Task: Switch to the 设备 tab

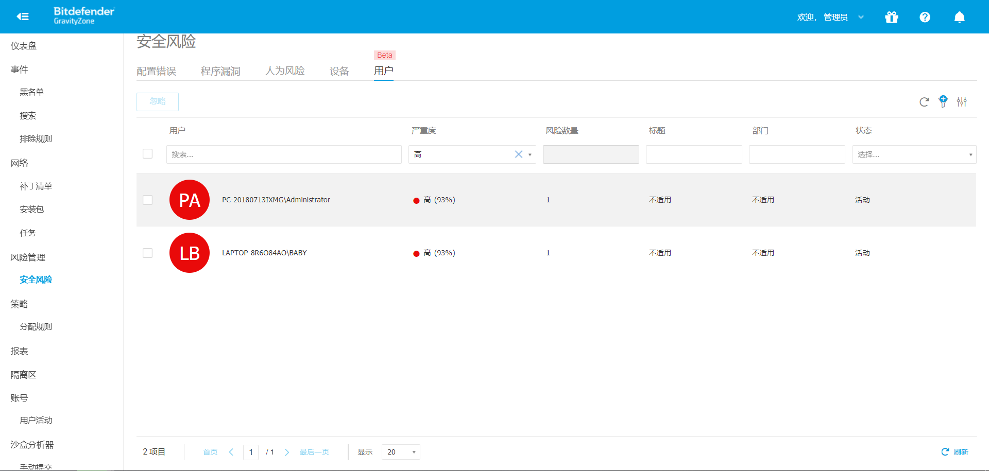Action: click(339, 71)
